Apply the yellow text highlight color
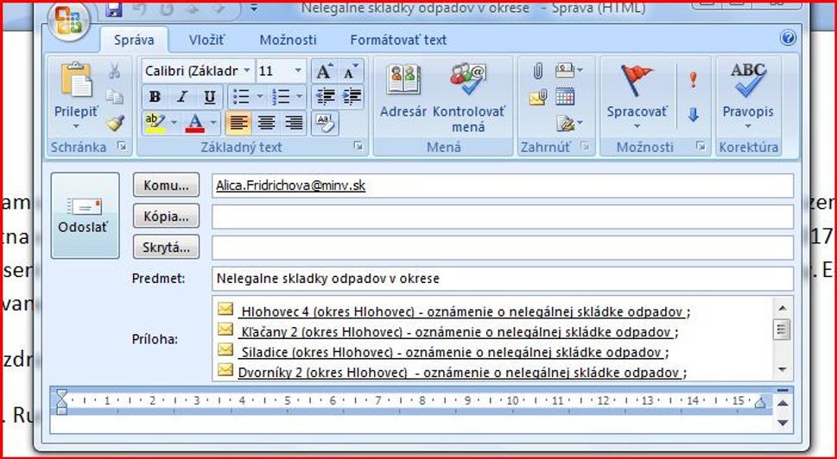The height and width of the screenshot is (459, 837). click(155, 123)
